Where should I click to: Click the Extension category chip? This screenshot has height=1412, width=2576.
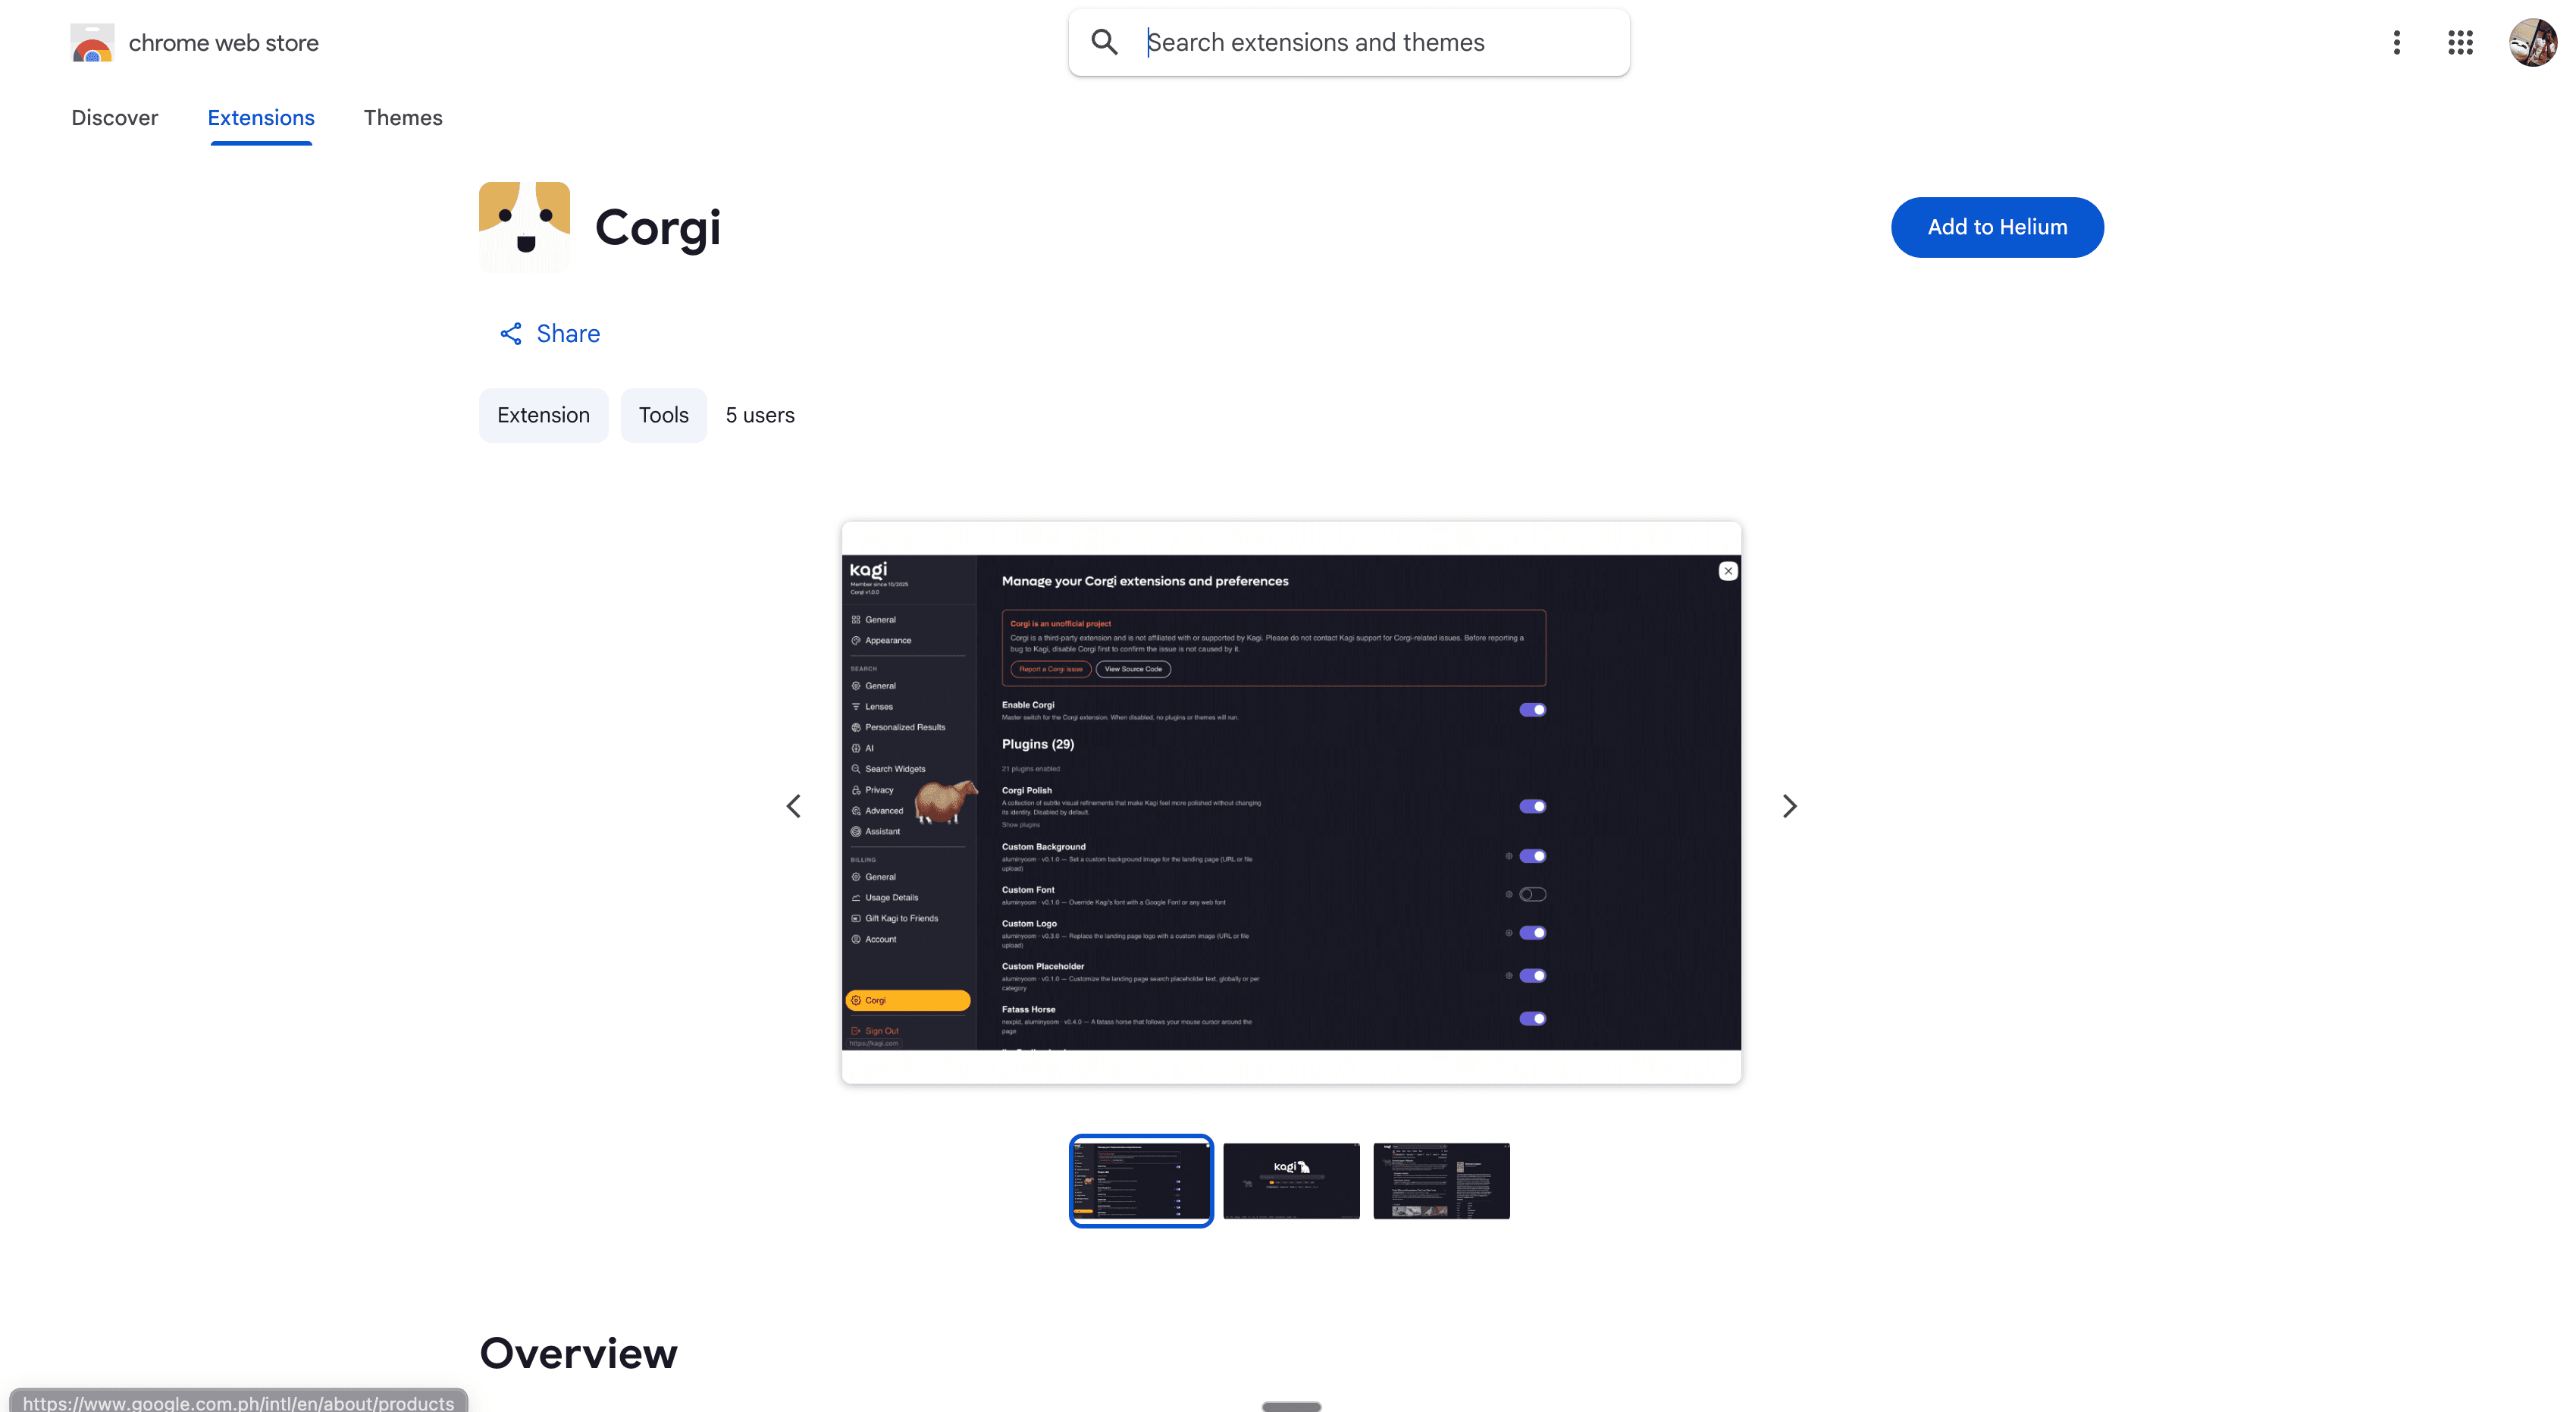pos(543,415)
